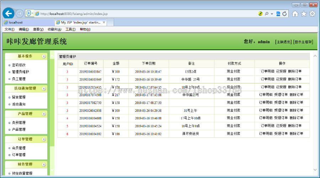The width and height of the screenshot is (320, 178).
Task: Open favorites star icon
Action: coord(304,14)
